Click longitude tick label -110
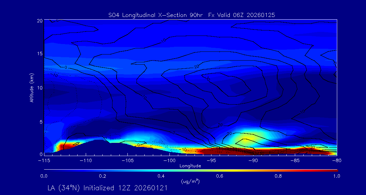 86,161
